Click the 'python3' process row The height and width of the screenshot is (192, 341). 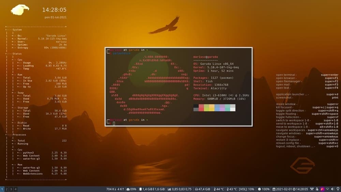pos(42,153)
